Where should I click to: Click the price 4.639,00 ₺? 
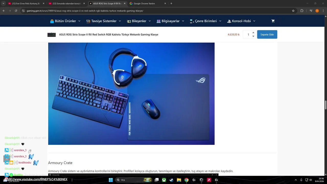click(233, 34)
